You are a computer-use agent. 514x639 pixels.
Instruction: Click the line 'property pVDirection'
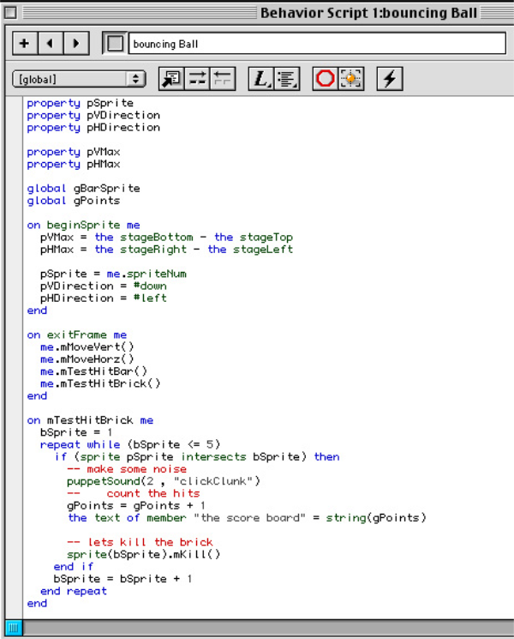click(93, 115)
